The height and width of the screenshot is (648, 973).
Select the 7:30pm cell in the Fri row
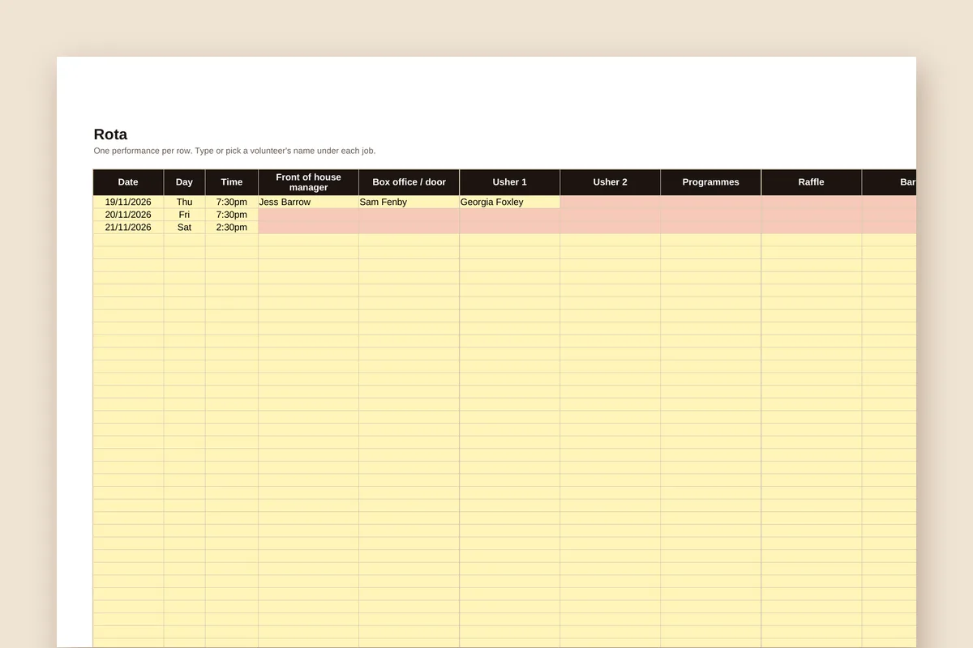[x=231, y=215]
